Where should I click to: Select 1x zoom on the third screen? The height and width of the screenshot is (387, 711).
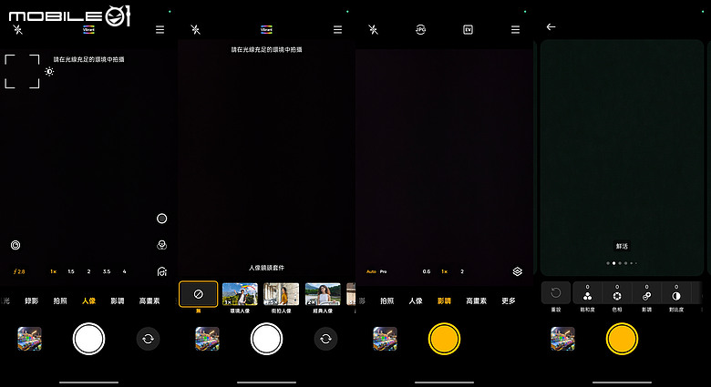pyautogui.click(x=445, y=271)
